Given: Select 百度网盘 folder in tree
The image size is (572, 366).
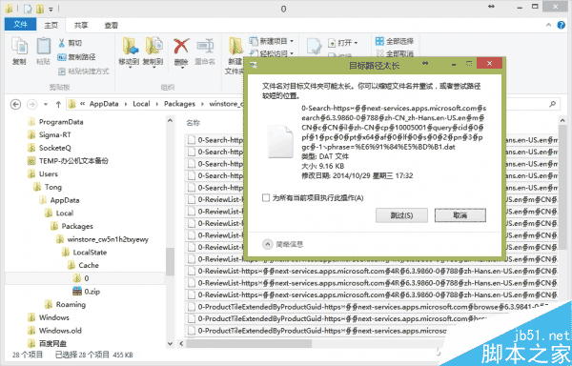Looking at the screenshot, I should (x=48, y=343).
